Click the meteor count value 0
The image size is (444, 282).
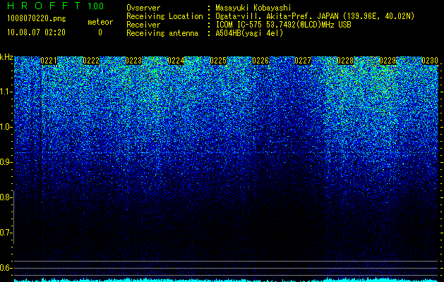tap(100, 32)
